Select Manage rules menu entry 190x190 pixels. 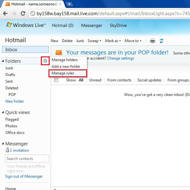pyautogui.click(x=68, y=73)
